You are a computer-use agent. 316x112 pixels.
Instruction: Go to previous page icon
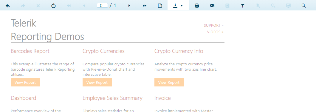point(84,6)
